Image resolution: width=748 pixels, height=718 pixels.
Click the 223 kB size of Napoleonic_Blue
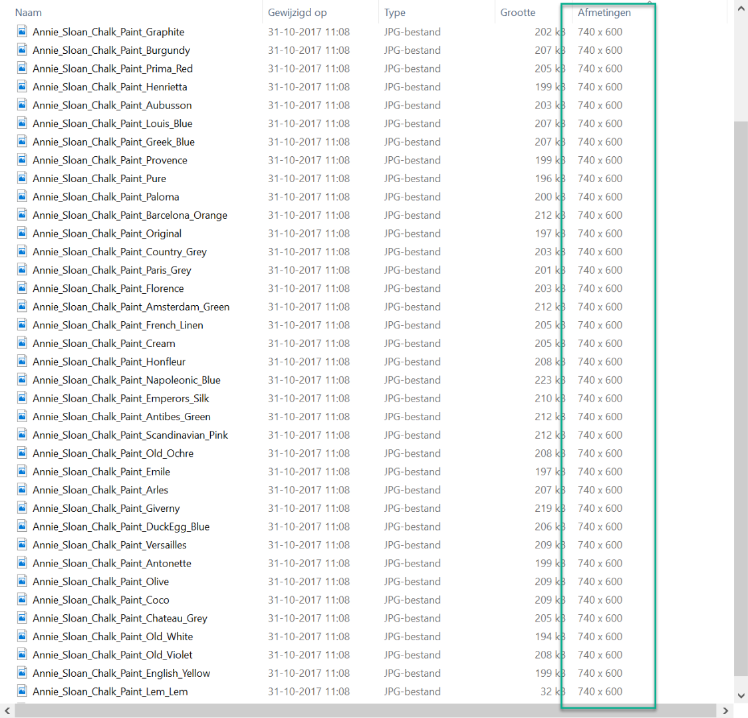(550, 380)
